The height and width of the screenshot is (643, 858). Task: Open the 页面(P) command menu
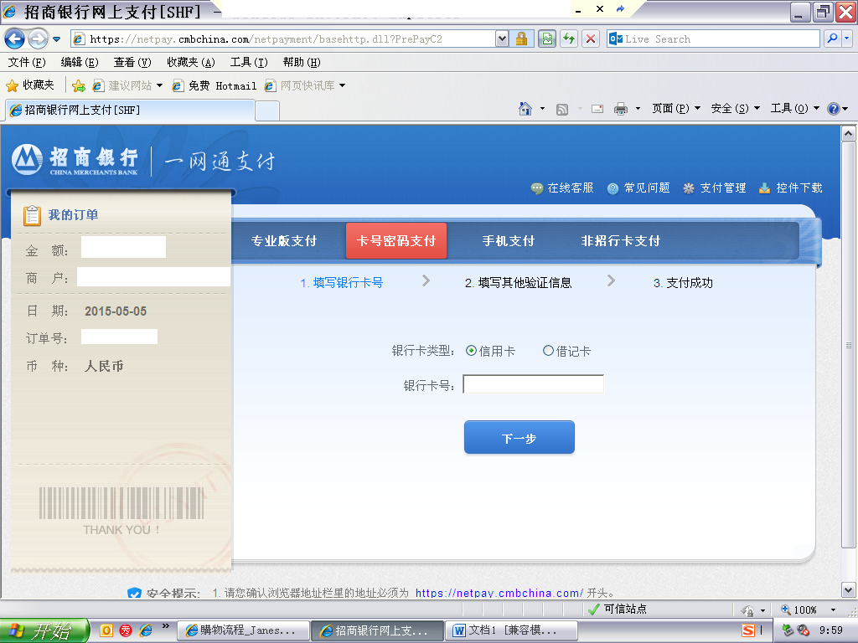click(676, 109)
